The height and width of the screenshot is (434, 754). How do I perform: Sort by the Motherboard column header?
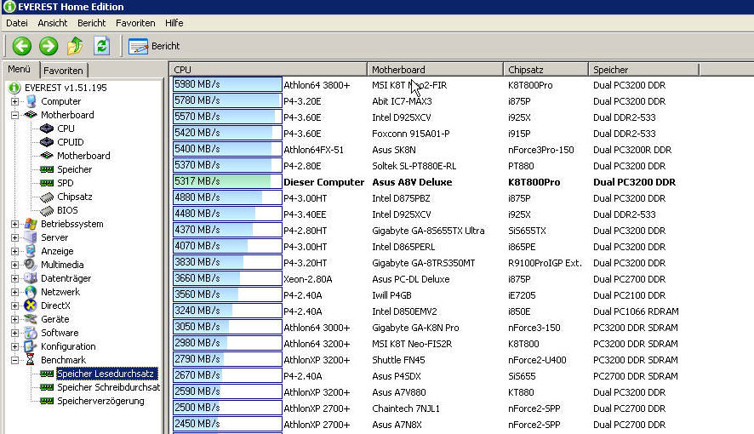tap(435, 70)
